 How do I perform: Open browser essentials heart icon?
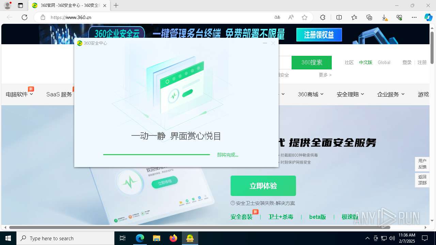[399, 17]
